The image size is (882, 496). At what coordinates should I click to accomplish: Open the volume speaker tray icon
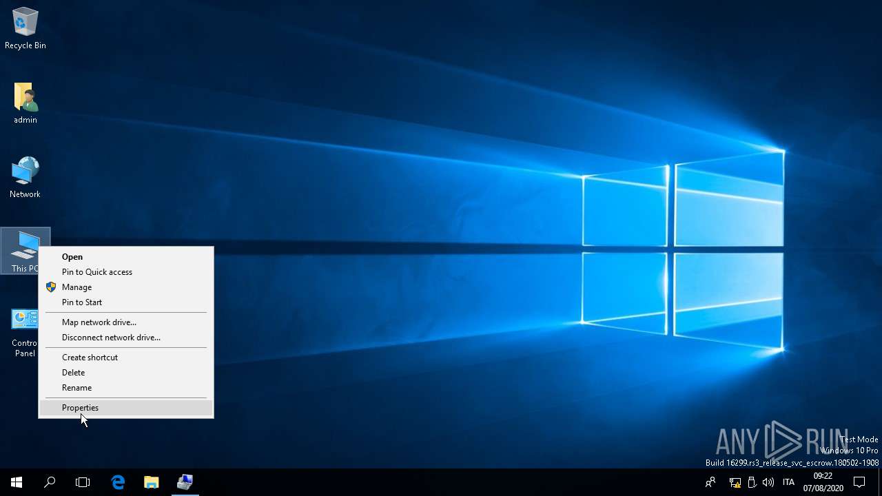pos(768,482)
